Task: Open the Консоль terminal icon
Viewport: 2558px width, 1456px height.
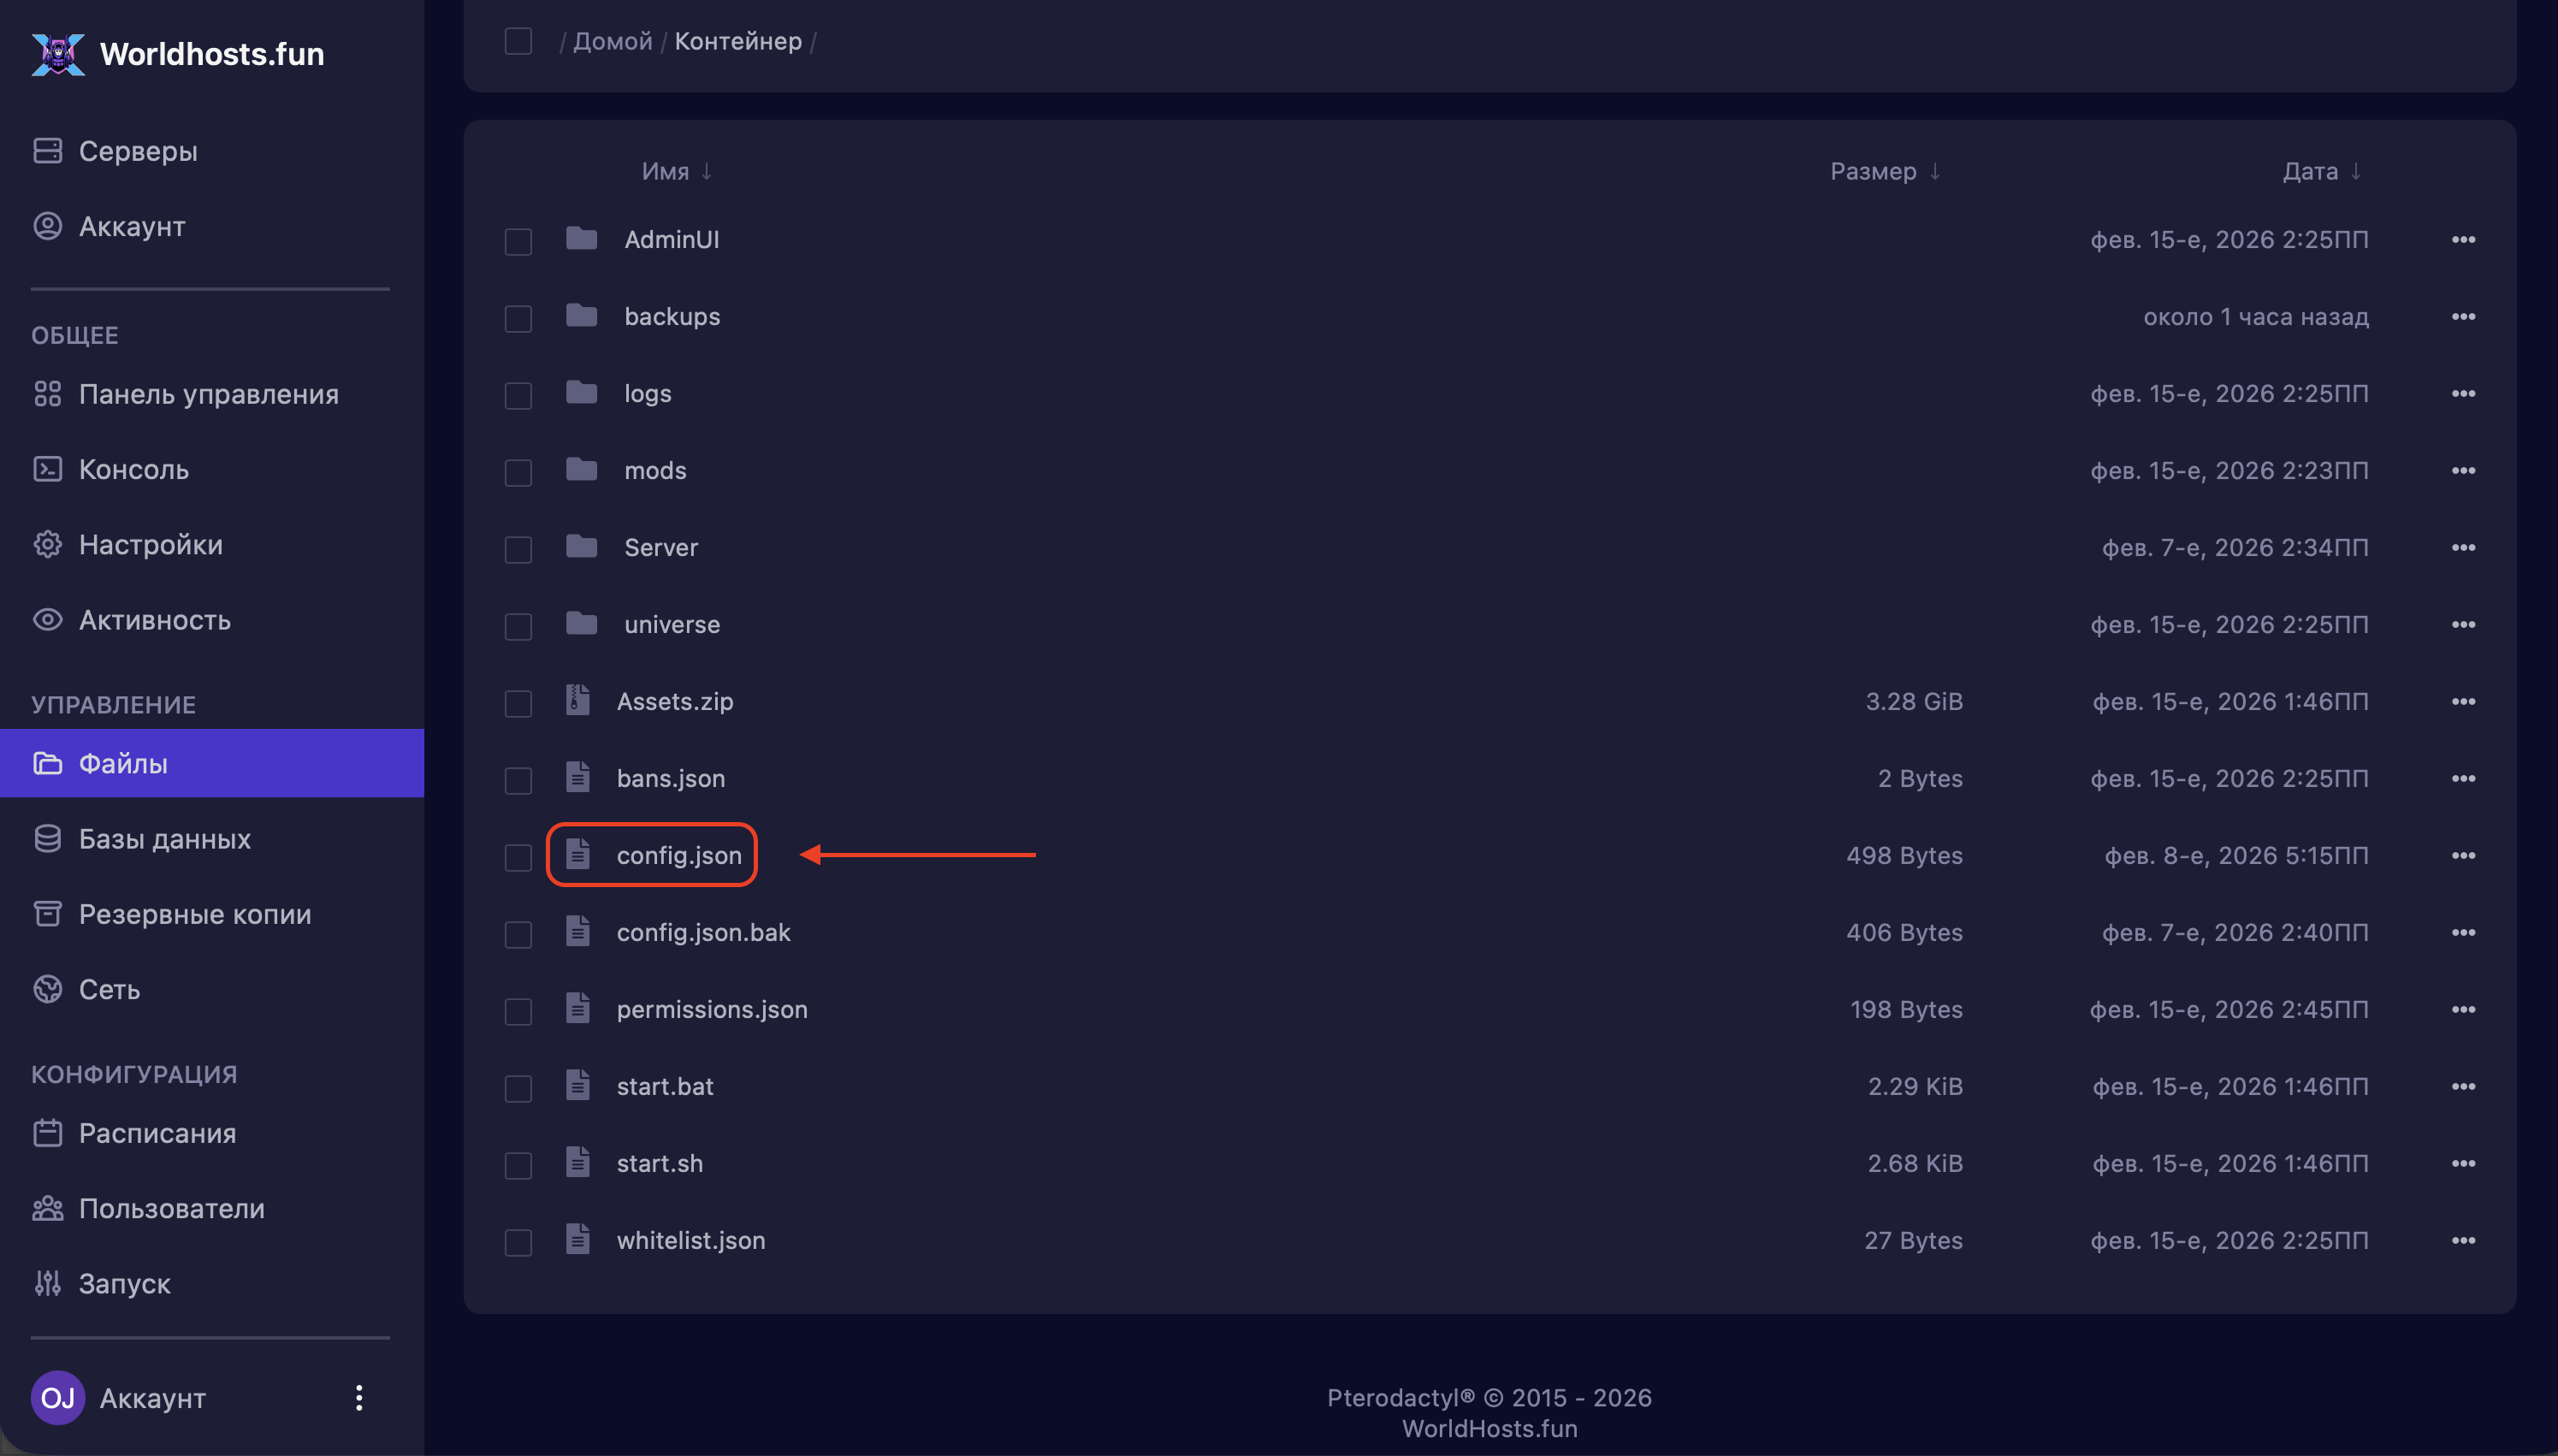Action: (x=47, y=469)
